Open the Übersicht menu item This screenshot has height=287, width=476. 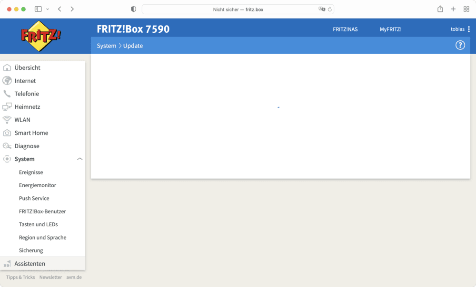tap(27, 67)
